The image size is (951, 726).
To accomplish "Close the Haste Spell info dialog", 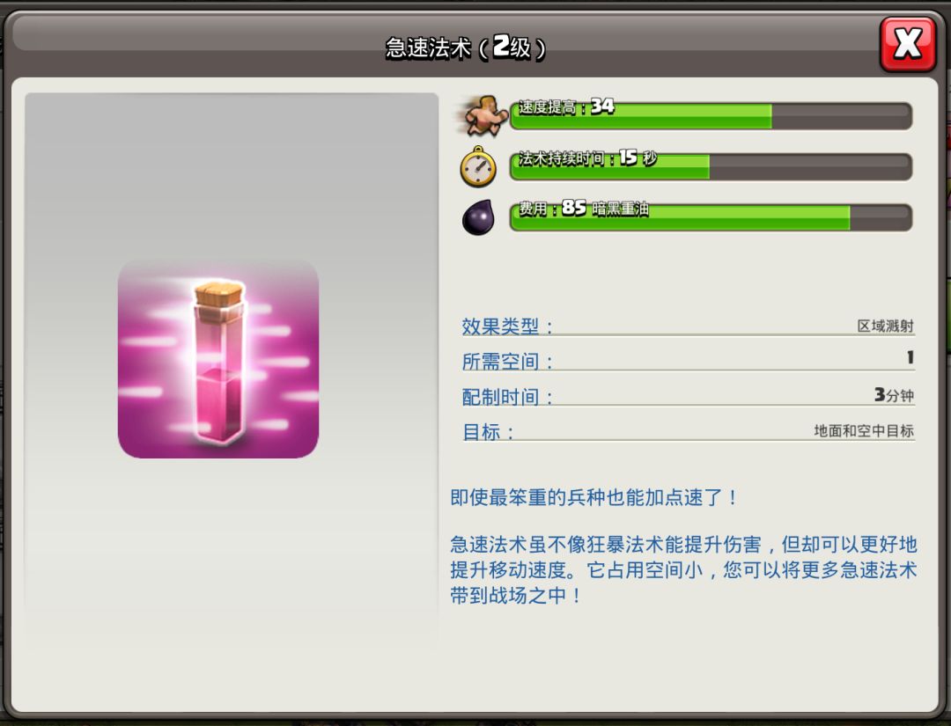I will (908, 44).
